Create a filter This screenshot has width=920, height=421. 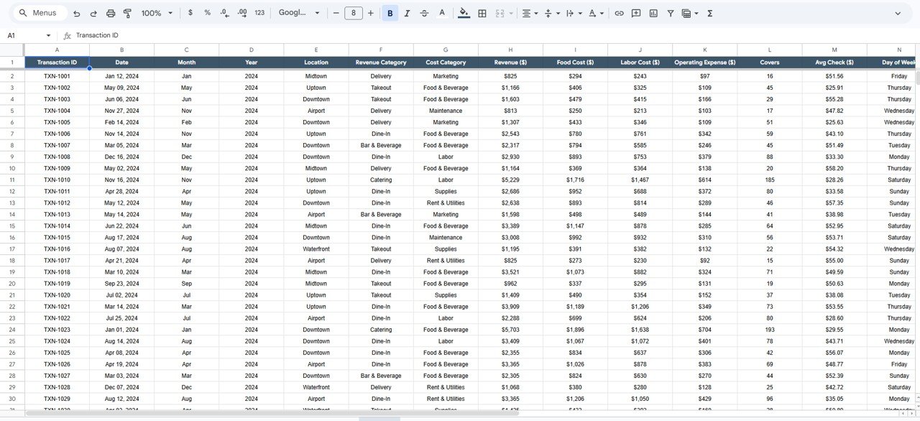coord(670,13)
